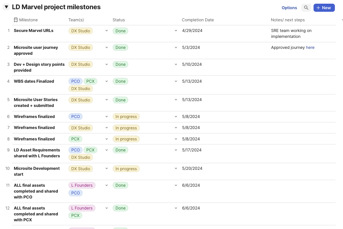This screenshot has height=229, width=343.
Task: Click completion date 5/20/2024
Action: click(x=192, y=168)
